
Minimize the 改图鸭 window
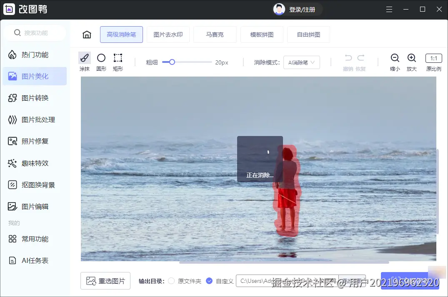[406, 10]
